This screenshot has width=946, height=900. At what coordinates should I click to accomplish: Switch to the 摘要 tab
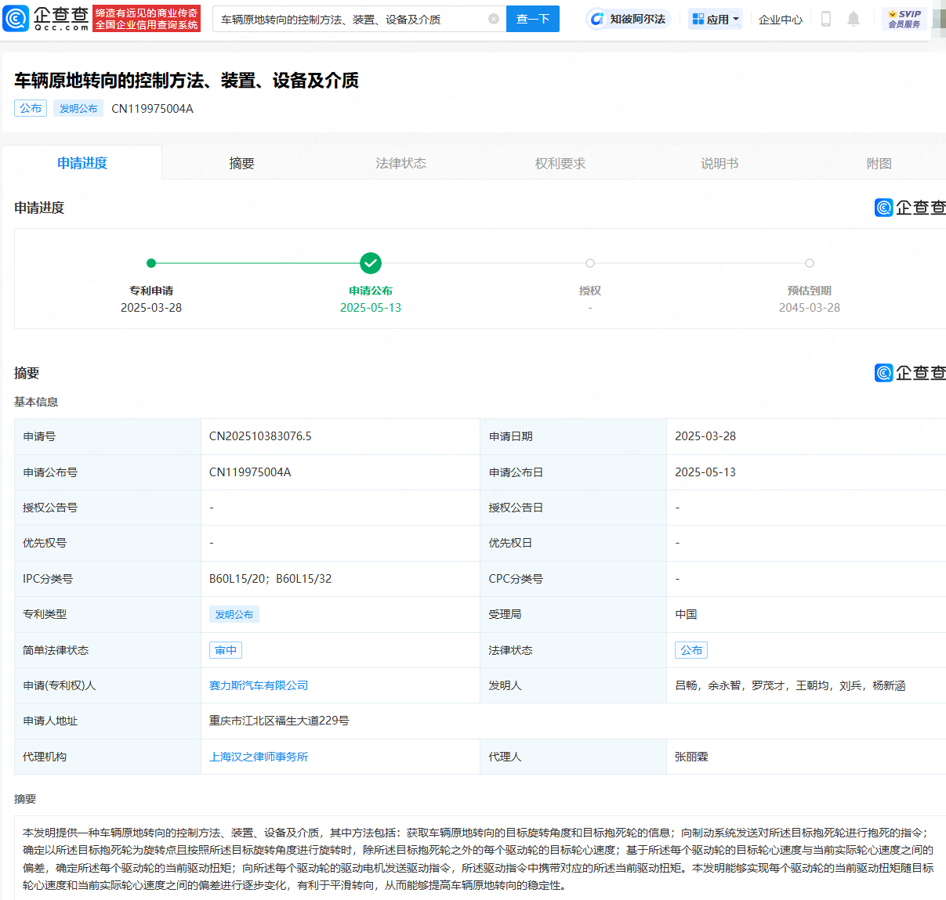point(241,163)
